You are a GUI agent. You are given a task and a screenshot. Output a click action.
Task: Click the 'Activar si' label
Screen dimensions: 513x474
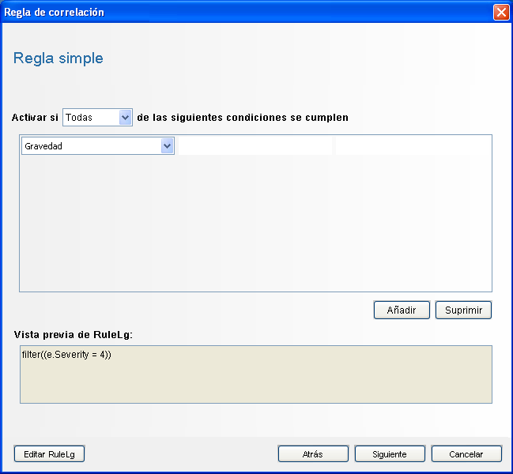(x=35, y=118)
